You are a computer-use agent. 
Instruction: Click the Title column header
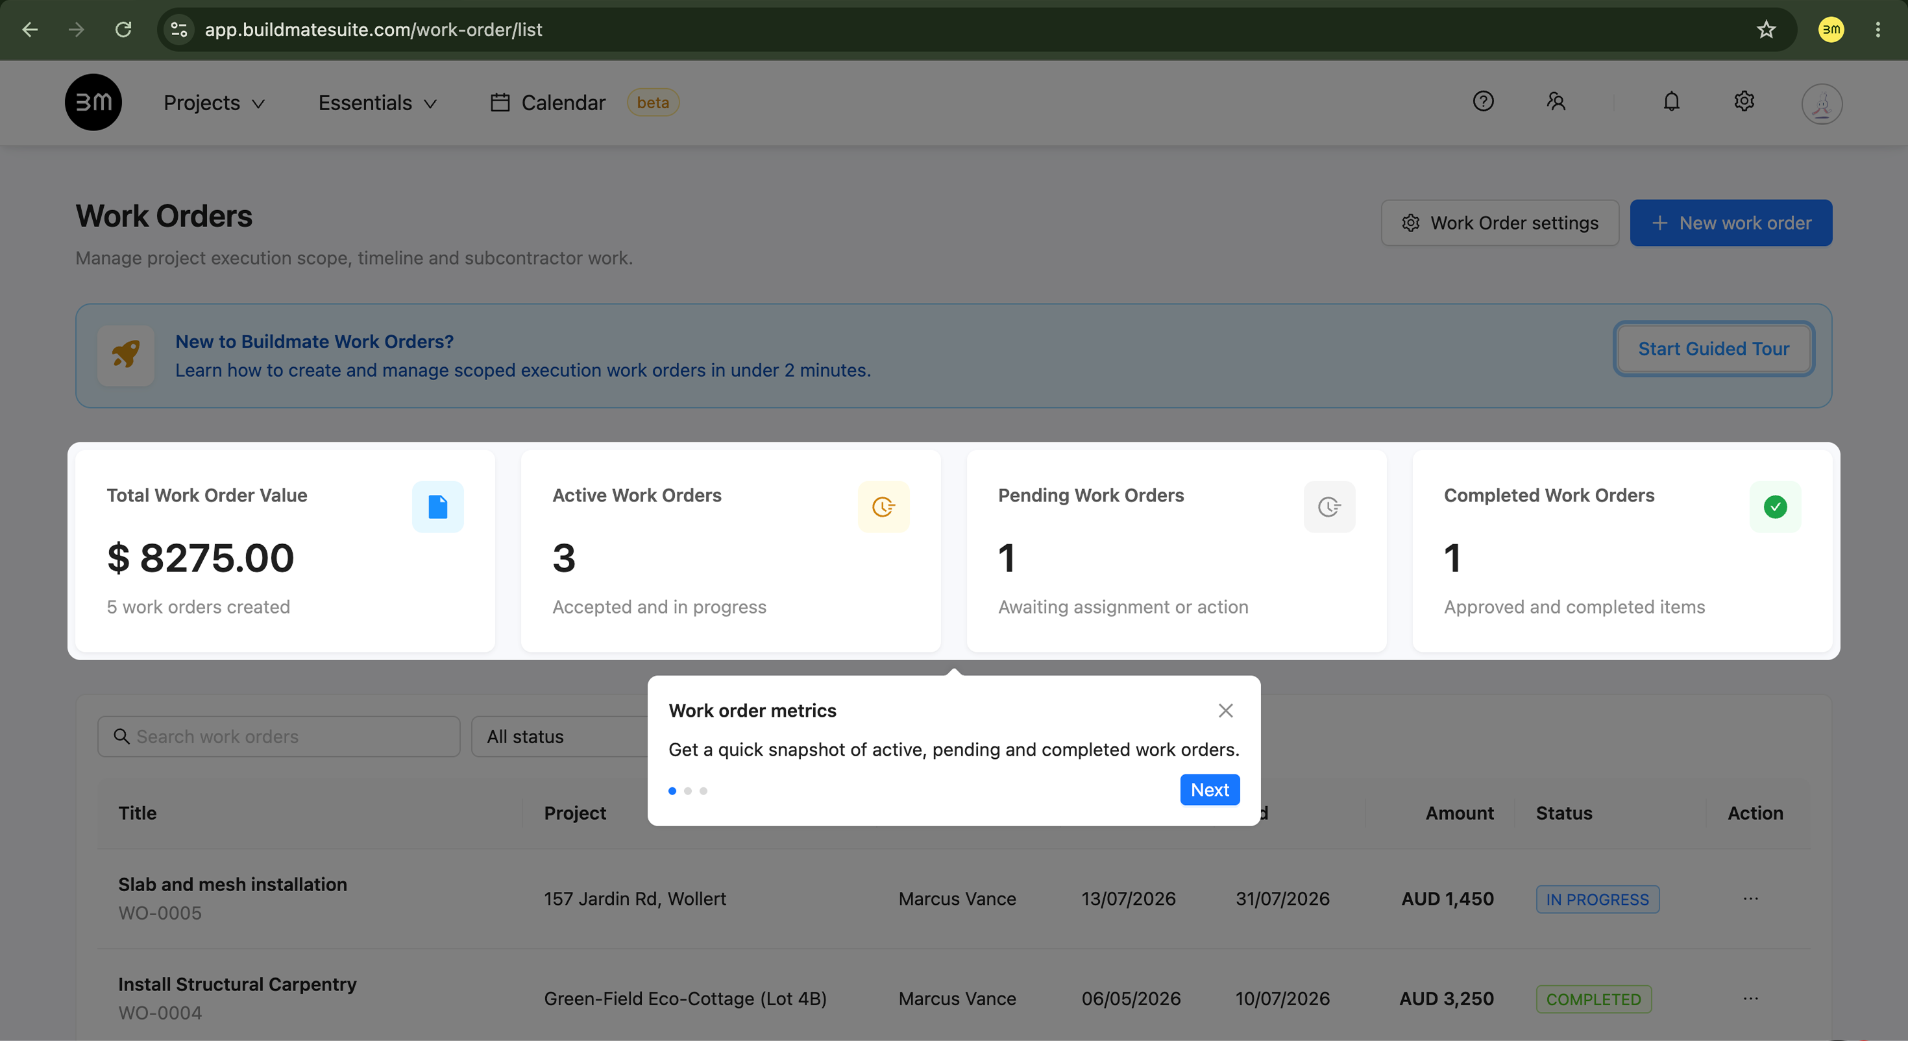point(138,813)
